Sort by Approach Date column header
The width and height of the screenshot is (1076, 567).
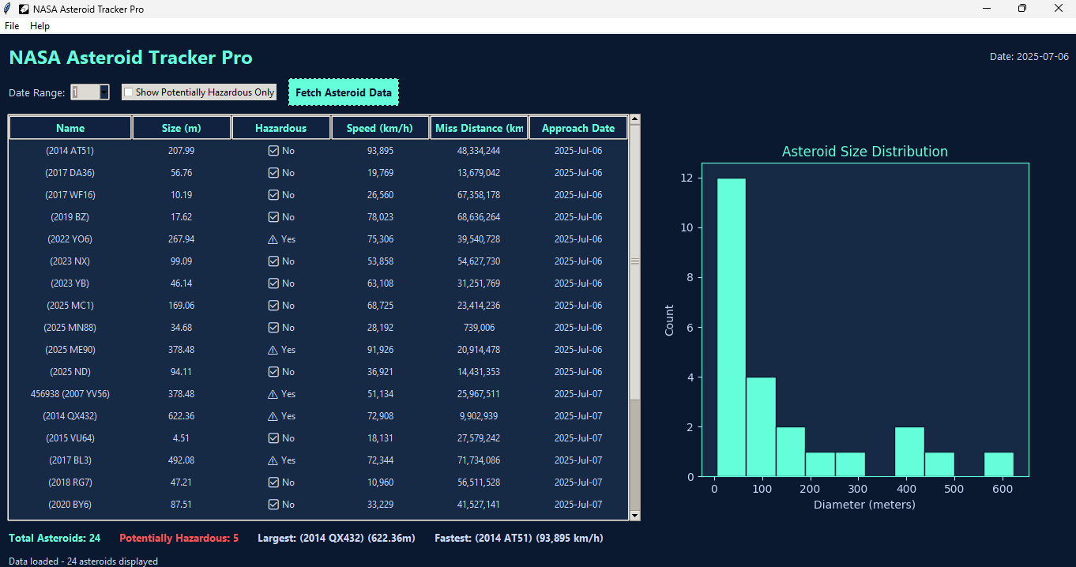578,128
